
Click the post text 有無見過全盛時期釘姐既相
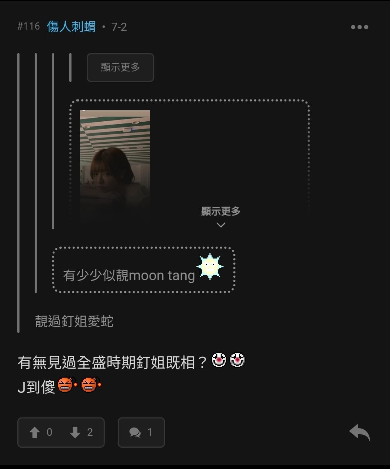[112, 362]
